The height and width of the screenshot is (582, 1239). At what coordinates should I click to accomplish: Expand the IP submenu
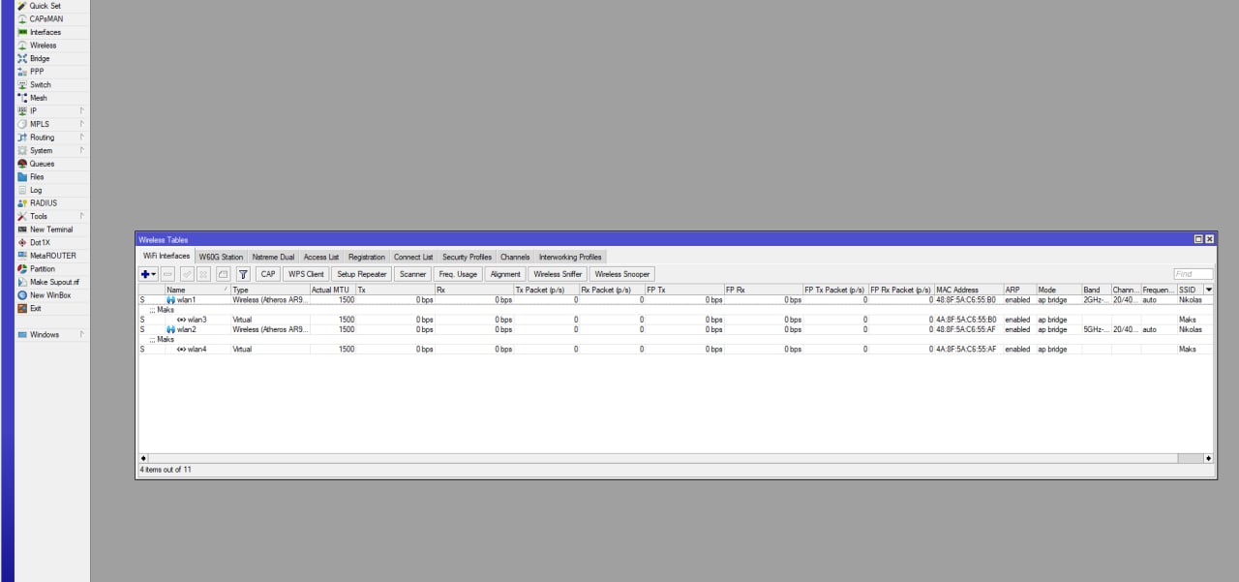coord(52,110)
